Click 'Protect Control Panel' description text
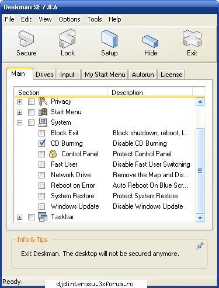The height and width of the screenshot is (288, 219). click(x=142, y=154)
